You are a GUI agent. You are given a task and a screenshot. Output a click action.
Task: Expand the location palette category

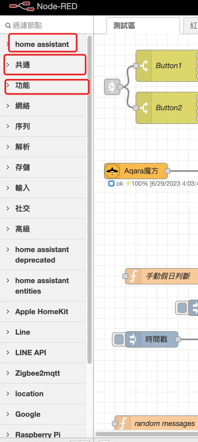(43, 394)
